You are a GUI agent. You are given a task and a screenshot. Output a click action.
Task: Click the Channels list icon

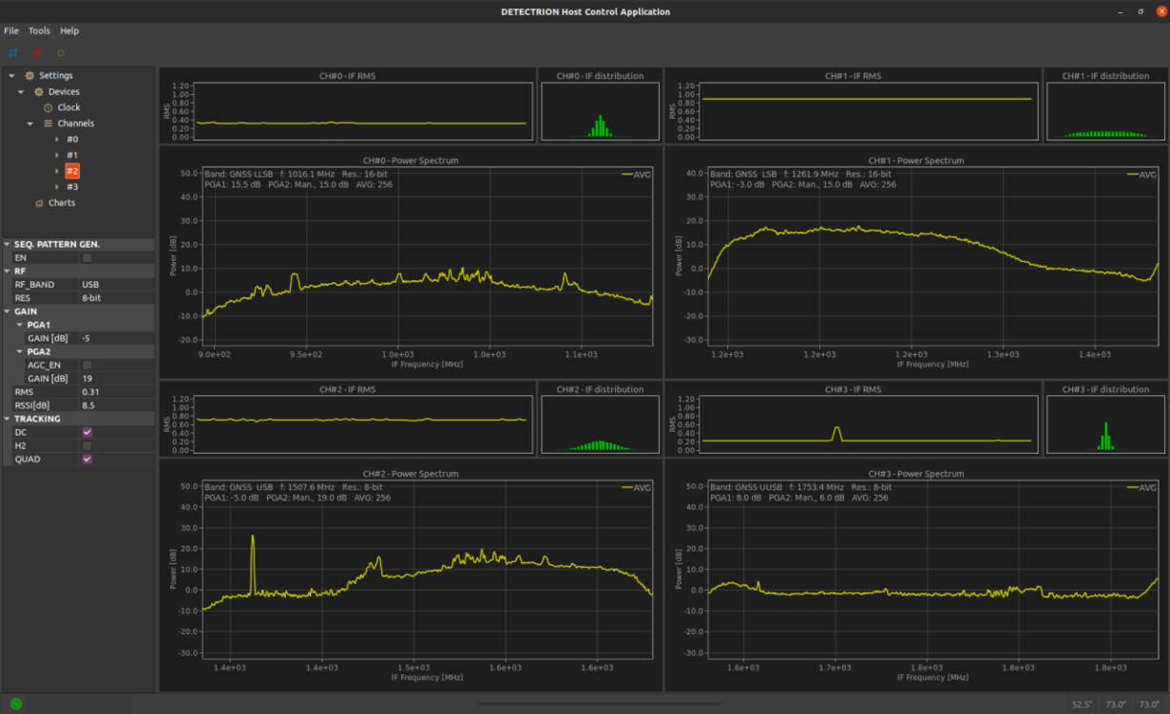[48, 123]
